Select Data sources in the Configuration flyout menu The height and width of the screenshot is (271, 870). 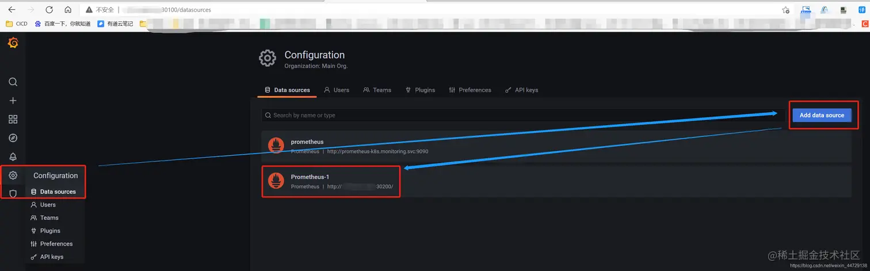(53, 192)
